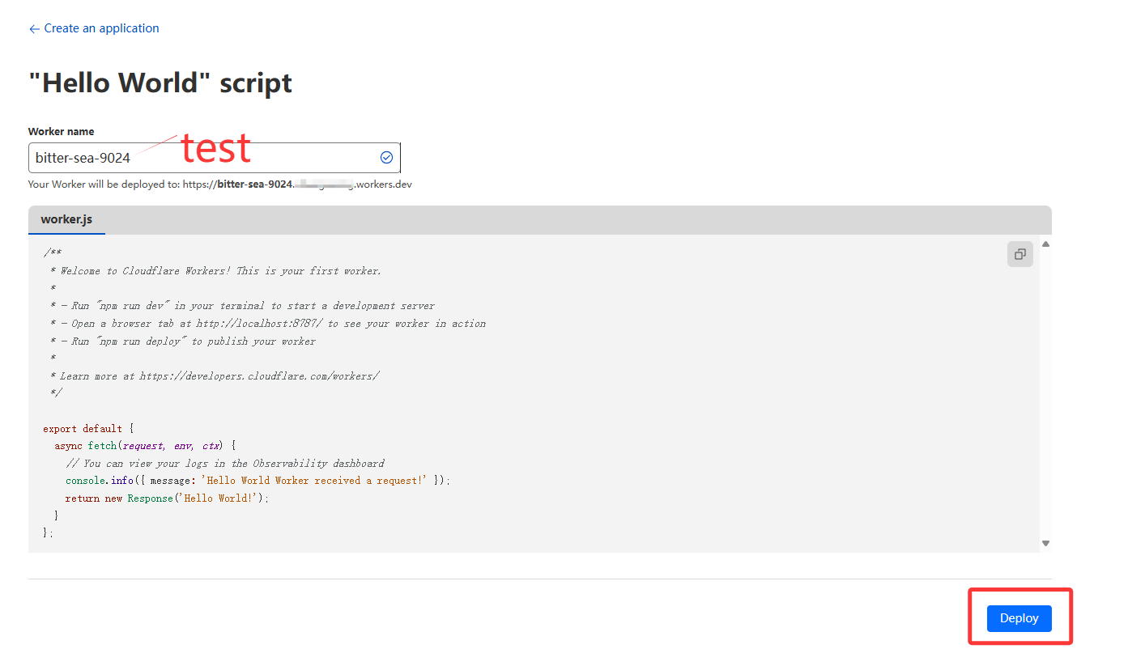Click the Observability dashboard comment line

point(225,464)
